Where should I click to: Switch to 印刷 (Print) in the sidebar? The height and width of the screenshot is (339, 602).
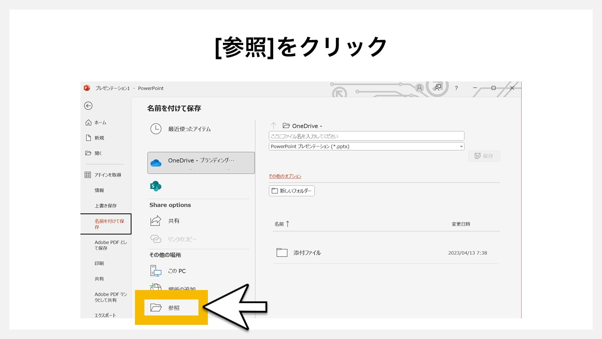point(99,263)
